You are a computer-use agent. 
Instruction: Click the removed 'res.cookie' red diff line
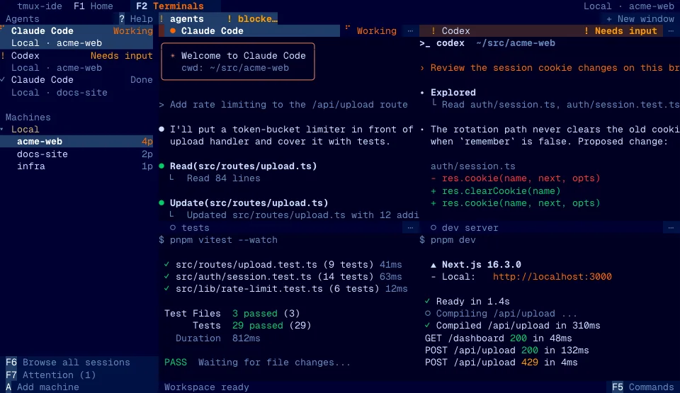coord(515,178)
